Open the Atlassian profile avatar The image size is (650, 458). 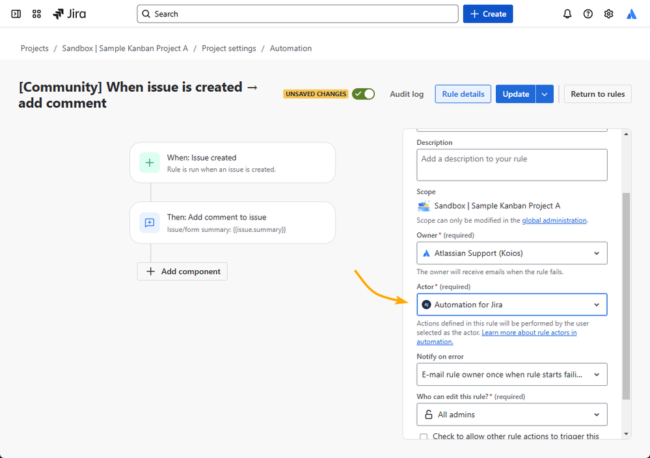point(631,14)
